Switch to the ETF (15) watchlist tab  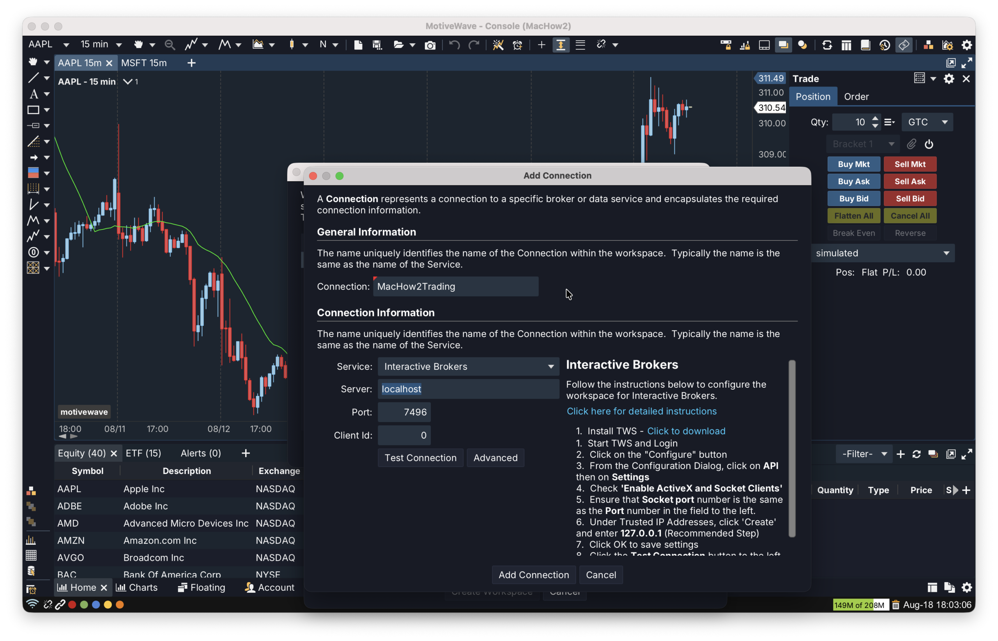click(143, 453)
